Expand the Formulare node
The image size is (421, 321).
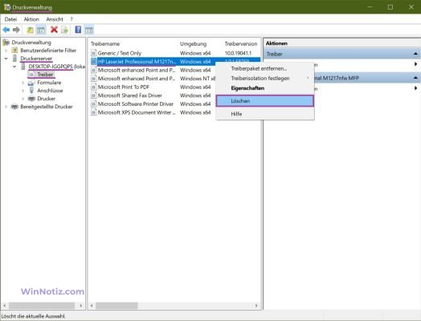(22, 83)
